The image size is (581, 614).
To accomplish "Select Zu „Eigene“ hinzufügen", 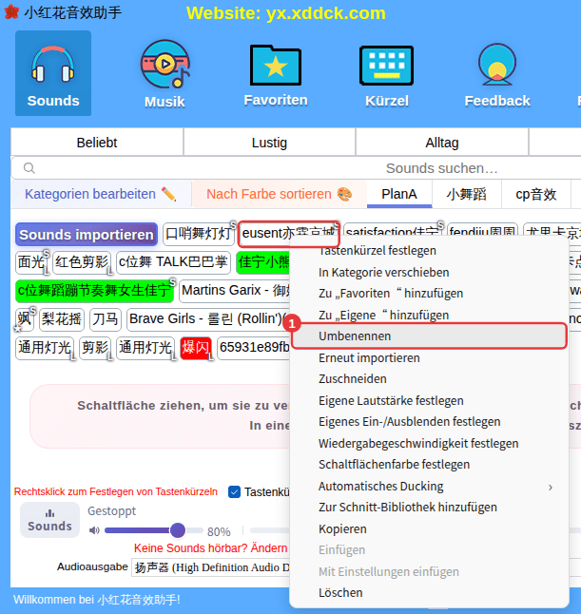I will click(x=383, y=315).
